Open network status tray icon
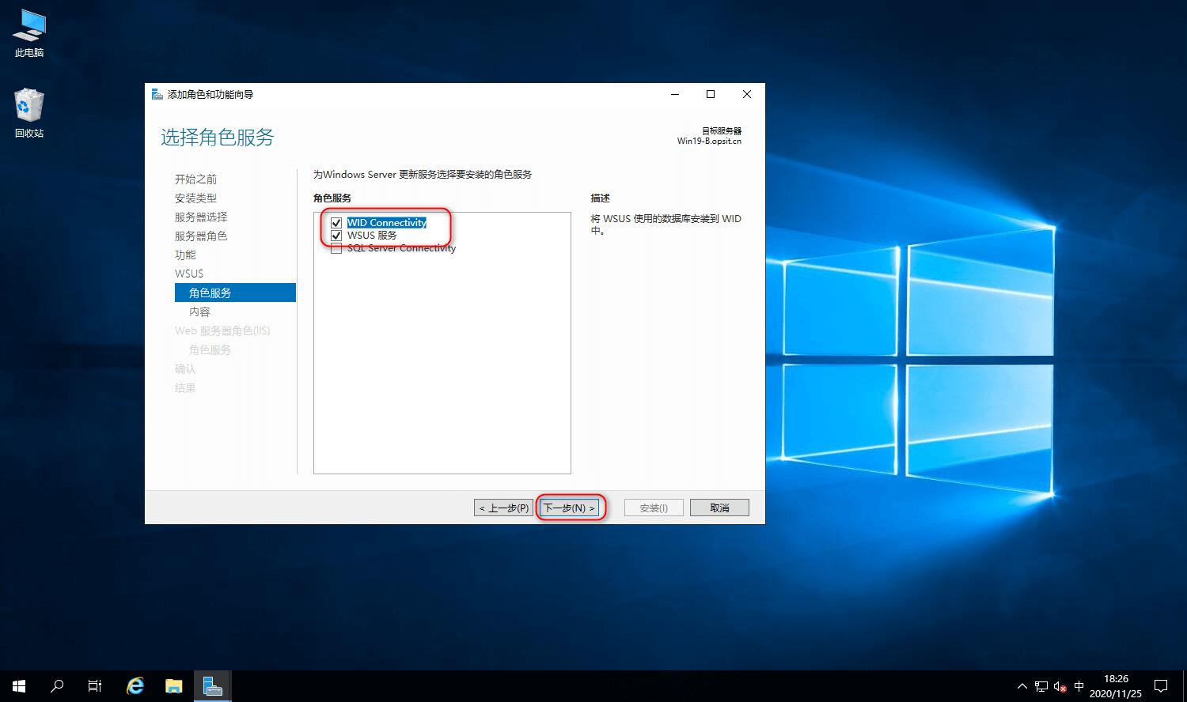1187x702 pixels. click(1041, 686)
